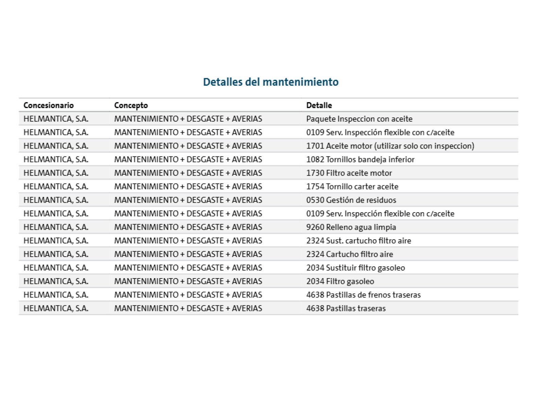The height and width of the screenshot is (408, 544).
Task: Select Concepto cell in Gestión de residuos row
Action: click(x=188, y=200)
